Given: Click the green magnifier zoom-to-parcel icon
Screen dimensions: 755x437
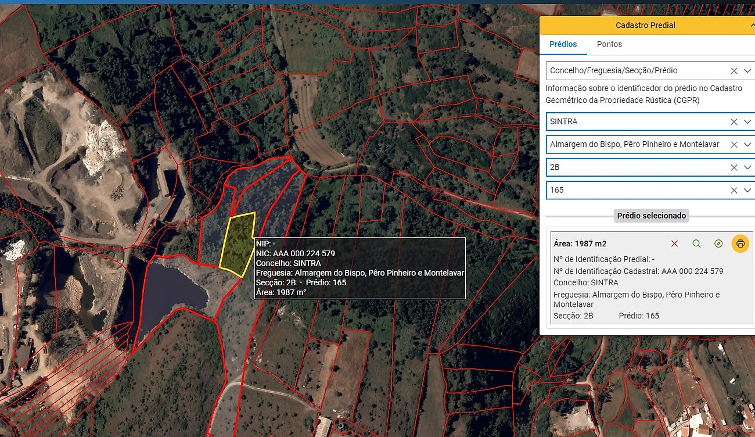Looking at the screenshot, I should click(x=696, y=244).
